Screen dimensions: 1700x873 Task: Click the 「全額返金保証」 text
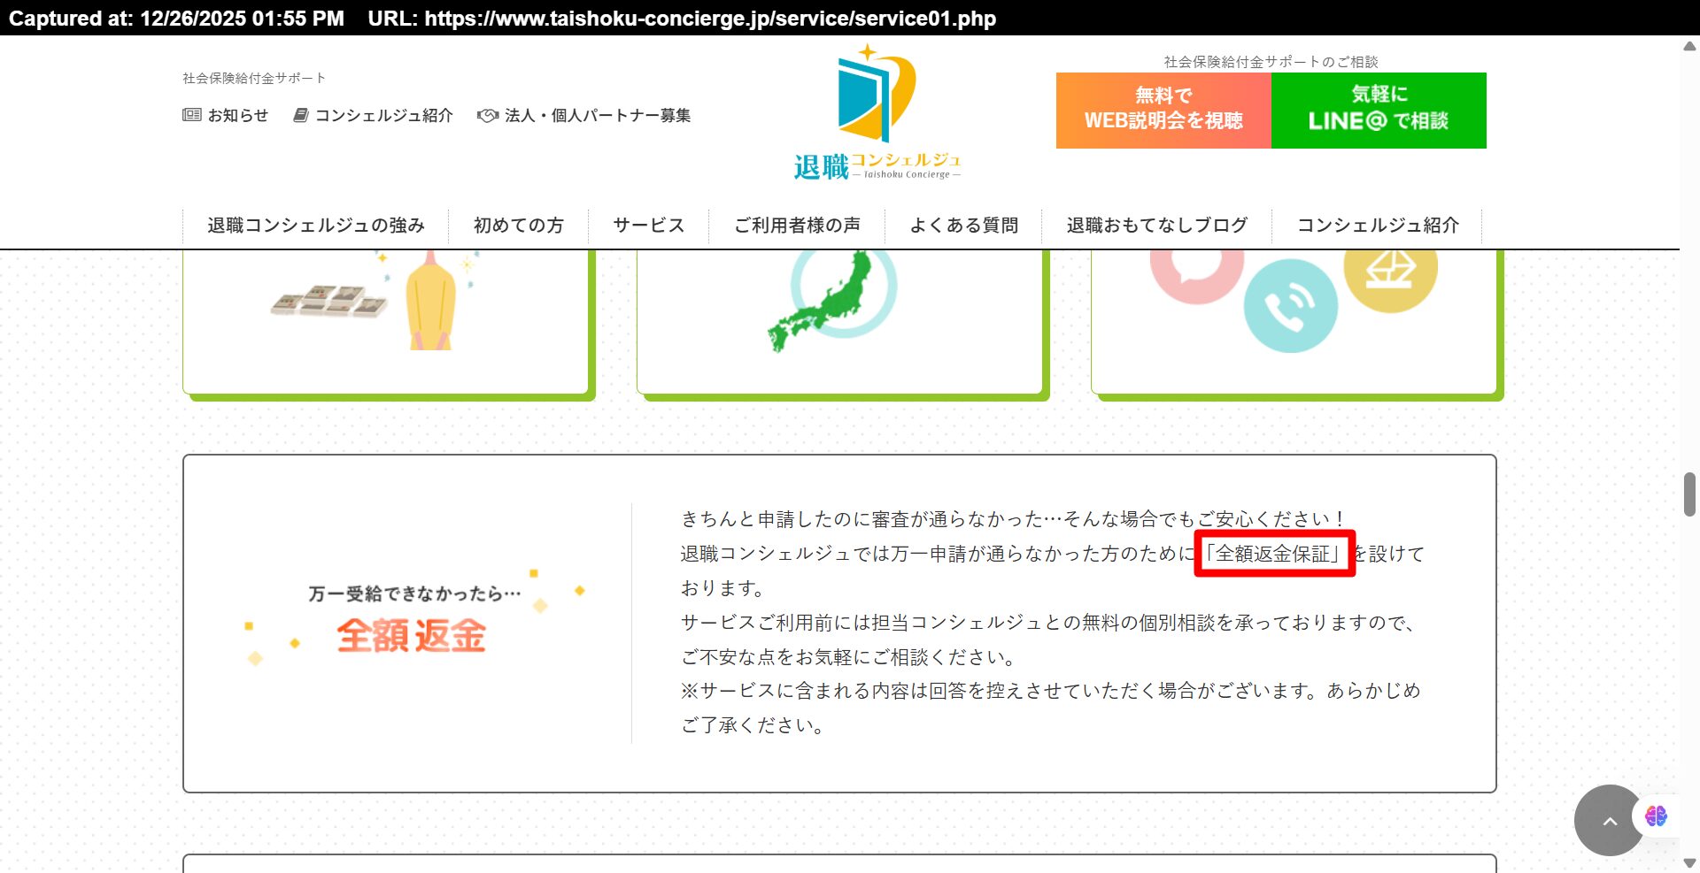pos(1274,554)
